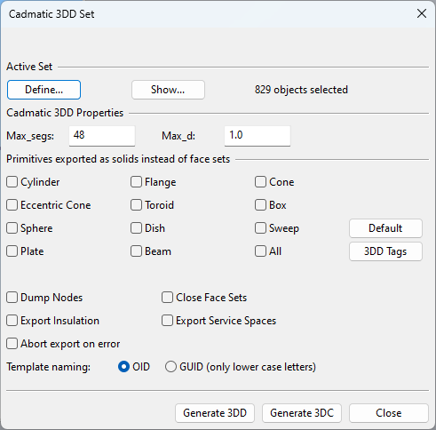Click the Show... button
The image size is (436, 430).
[x=168, y=90]
